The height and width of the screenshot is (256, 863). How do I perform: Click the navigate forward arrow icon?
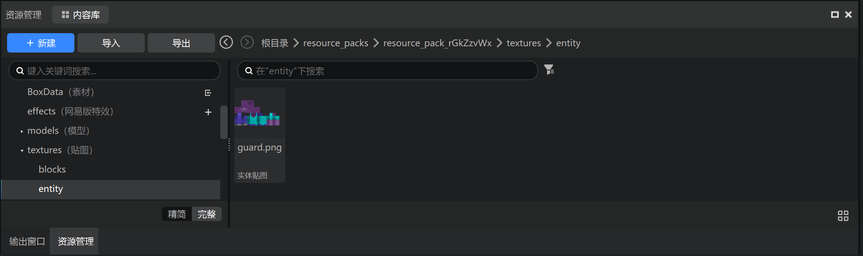[x=247, y=42]
